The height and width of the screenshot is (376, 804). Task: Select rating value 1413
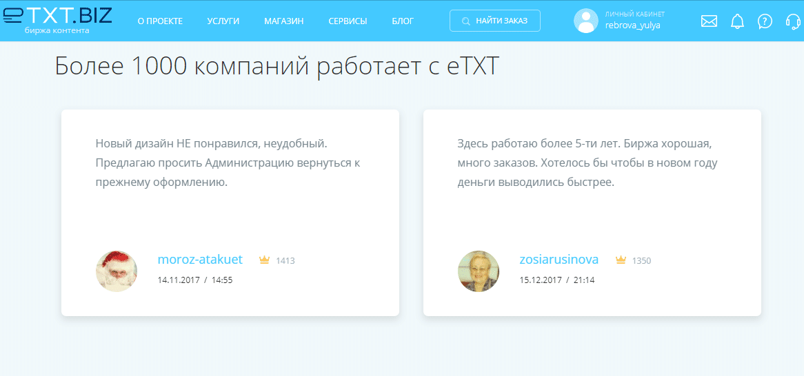[285, 261]
